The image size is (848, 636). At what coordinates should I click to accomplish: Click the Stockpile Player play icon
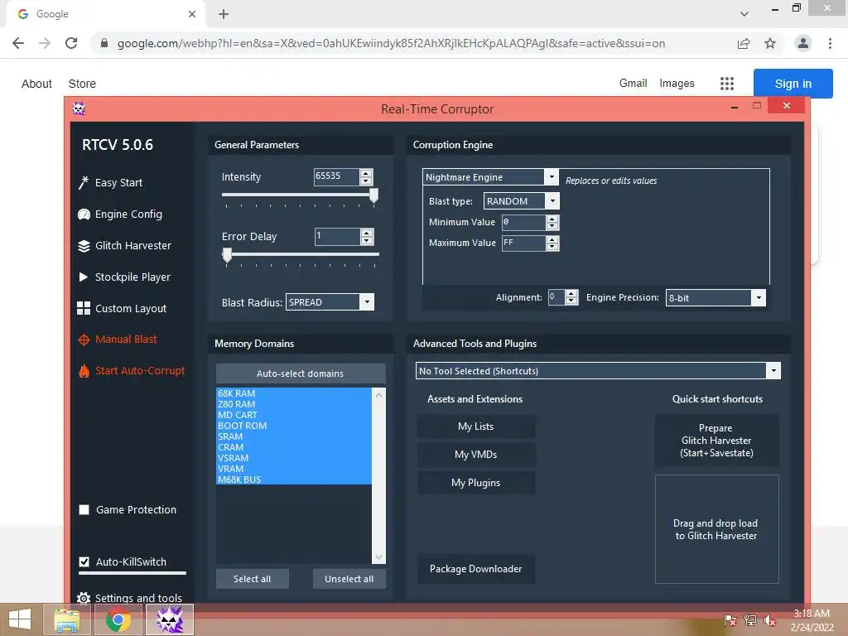point(84,277)
